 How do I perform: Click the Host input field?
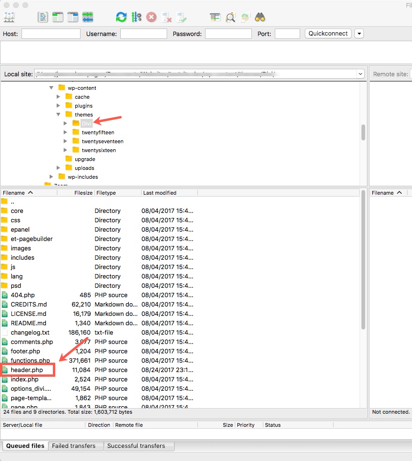pos(51,34)
